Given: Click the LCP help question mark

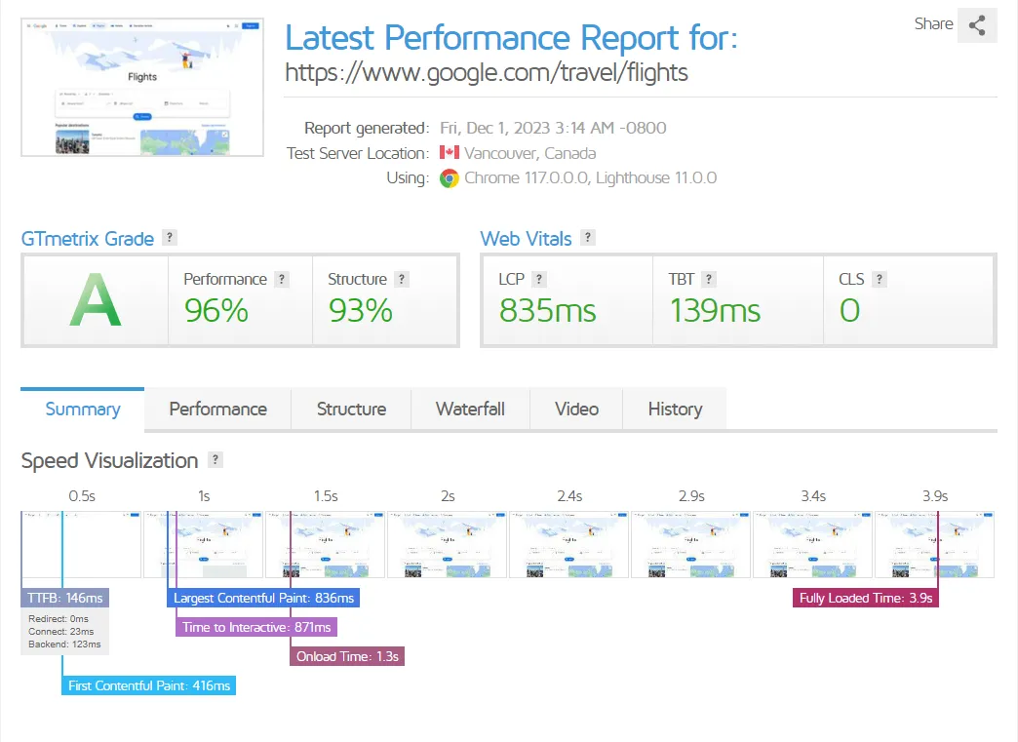Looking at the screenshot, I should click(x=539, y=279).
